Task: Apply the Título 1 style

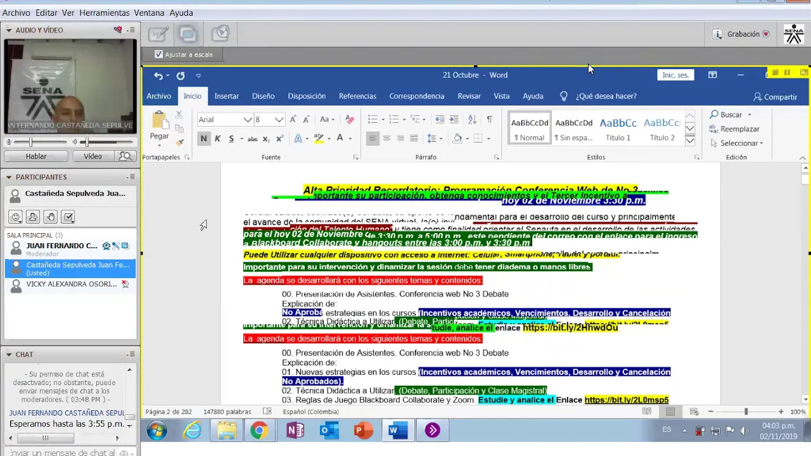Action: [x=618, y=129]
